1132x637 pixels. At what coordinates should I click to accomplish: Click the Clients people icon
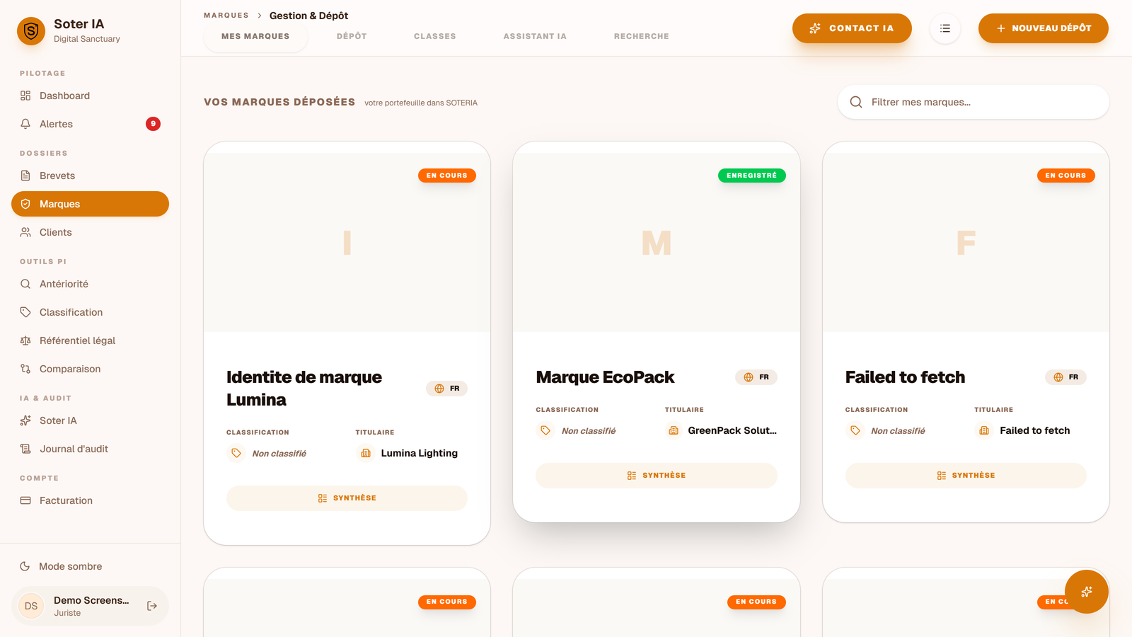[25, 232]
